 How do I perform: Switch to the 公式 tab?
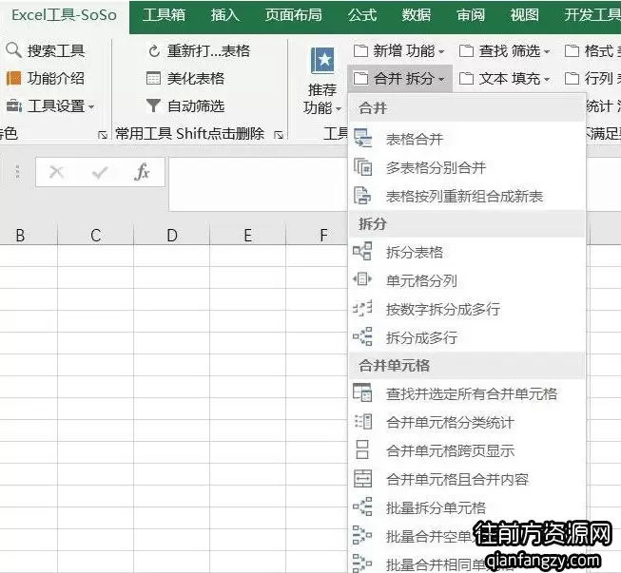(x=362, y=15)
